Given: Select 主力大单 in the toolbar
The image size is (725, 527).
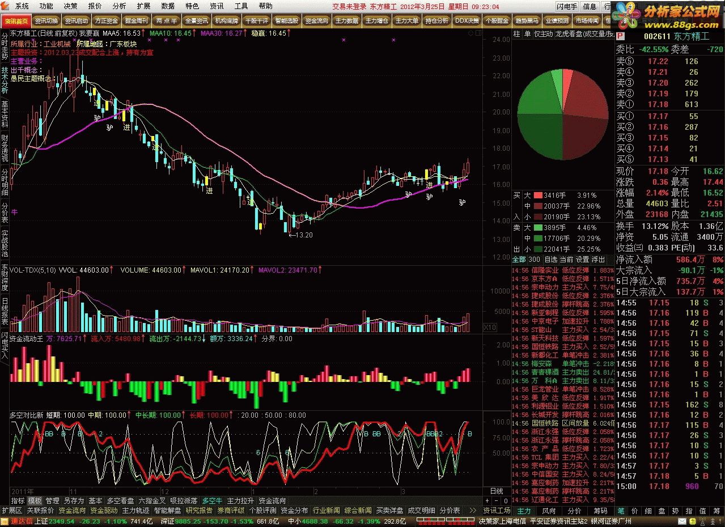Looking at the screenshot, I should pos(406,20).
